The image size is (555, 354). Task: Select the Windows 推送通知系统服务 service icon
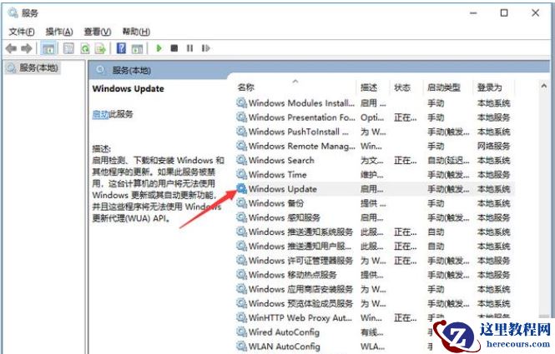pos(242,232)
